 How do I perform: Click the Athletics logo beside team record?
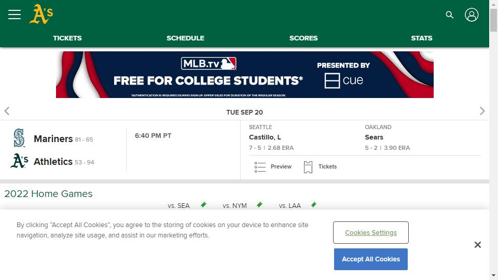click(x=19, y=161)
